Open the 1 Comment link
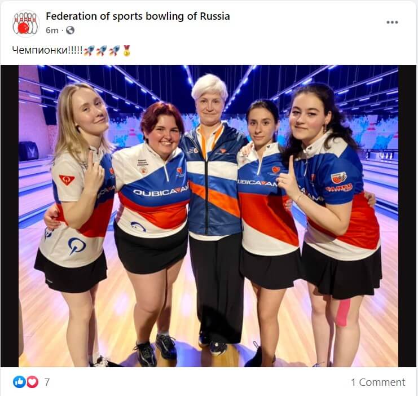Image resolution: width=418 pixels, height=396 pixels. coord(378,382)
